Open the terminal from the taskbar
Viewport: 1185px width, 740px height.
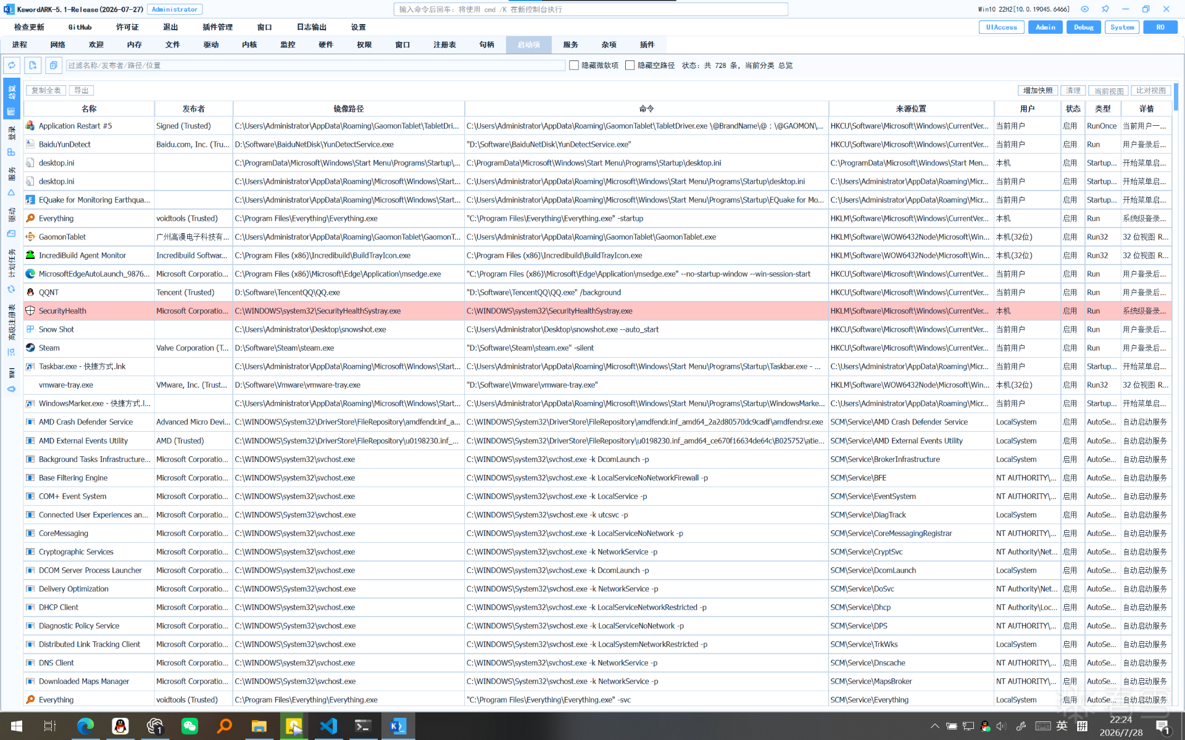click(363, 726)
